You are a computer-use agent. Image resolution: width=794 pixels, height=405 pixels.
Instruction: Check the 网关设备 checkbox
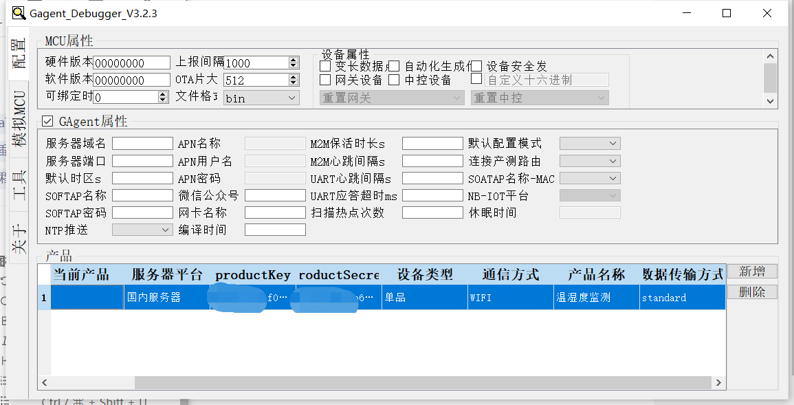[325, 80]
